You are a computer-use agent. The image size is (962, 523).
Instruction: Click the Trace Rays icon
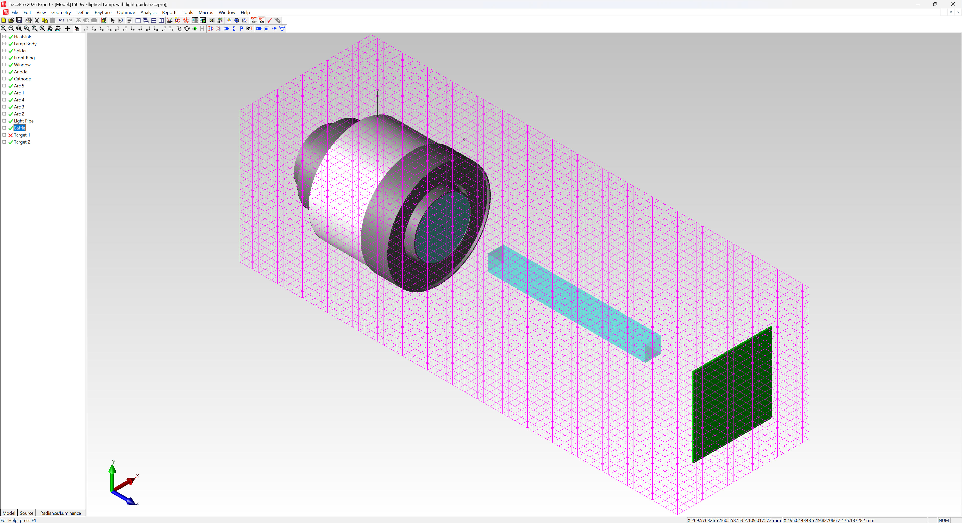[x=178, y=20]
